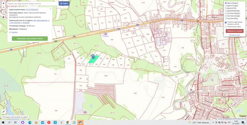Open Task View in taskbar
This screenshot has width=247, height=125.
(x=15, y=123)
